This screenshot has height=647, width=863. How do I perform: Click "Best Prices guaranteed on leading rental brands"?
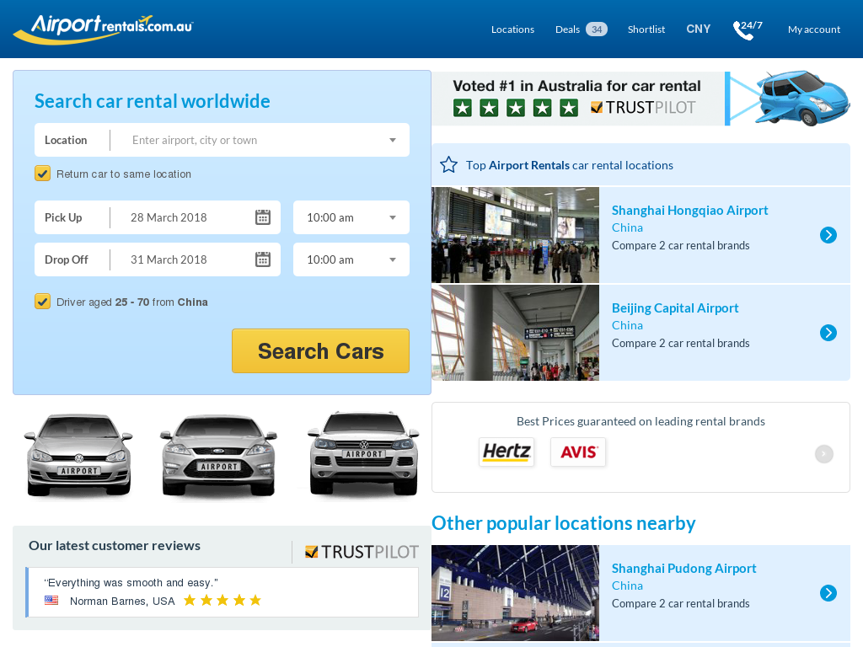tap(641, 421)
